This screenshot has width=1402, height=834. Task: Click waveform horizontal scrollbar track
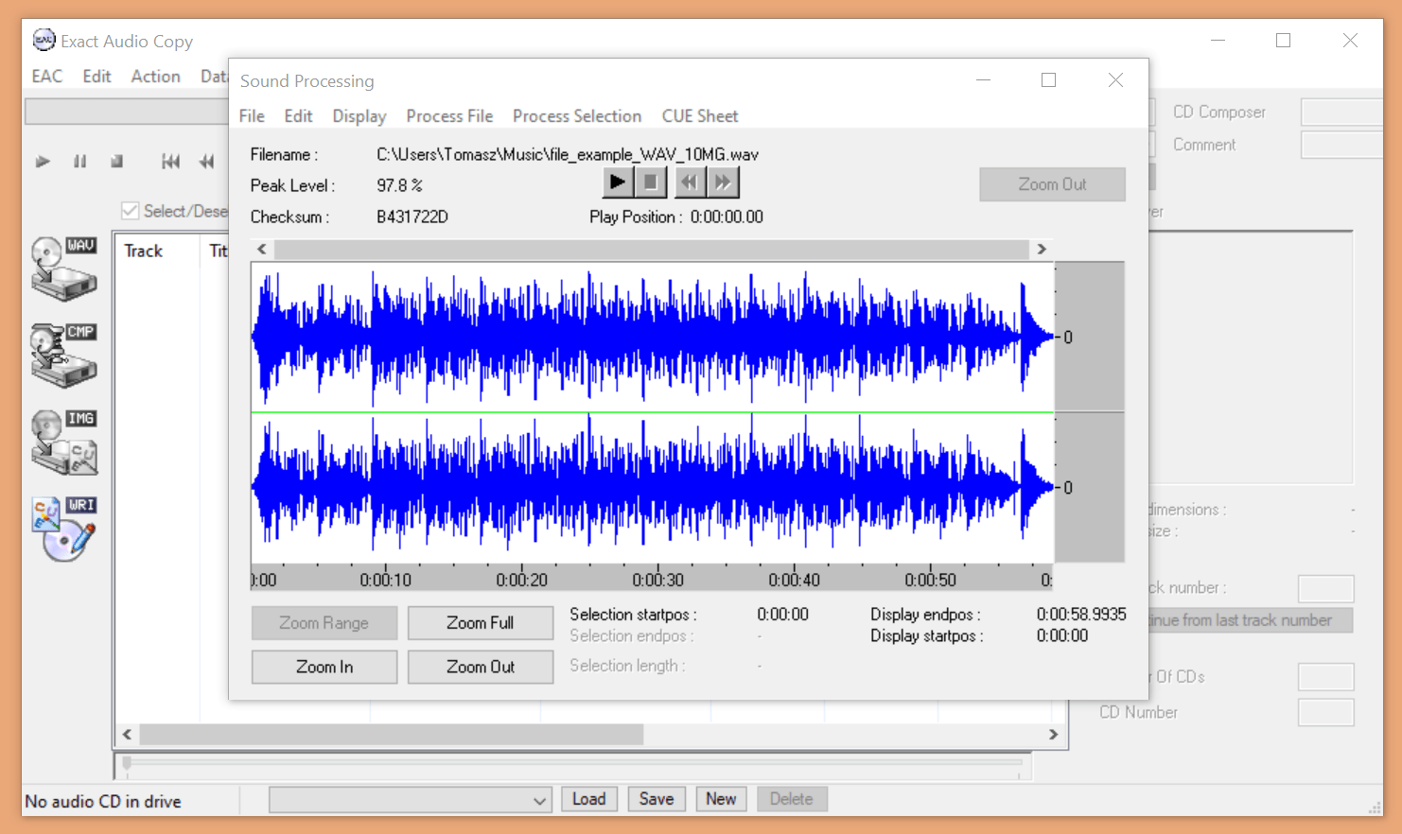(x=652, y=249)
